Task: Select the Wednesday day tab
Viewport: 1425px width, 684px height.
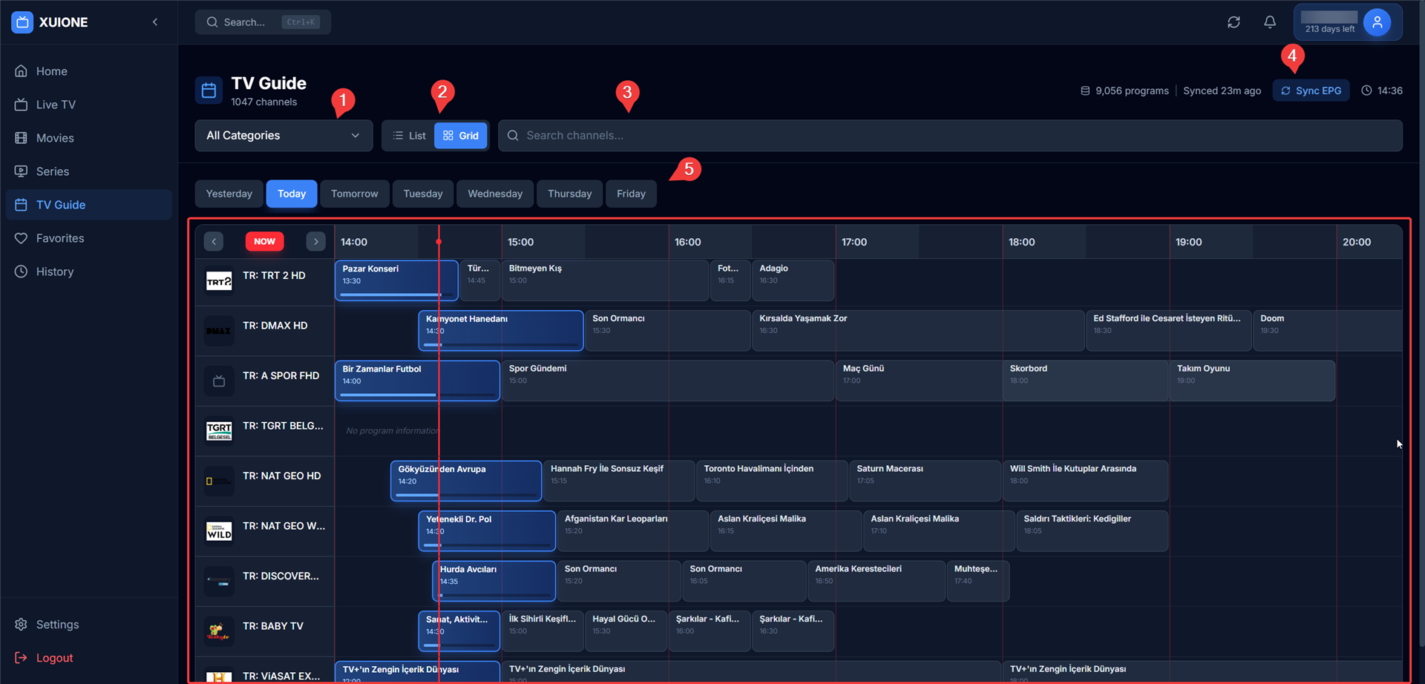Action: click(x=494, y=193)
